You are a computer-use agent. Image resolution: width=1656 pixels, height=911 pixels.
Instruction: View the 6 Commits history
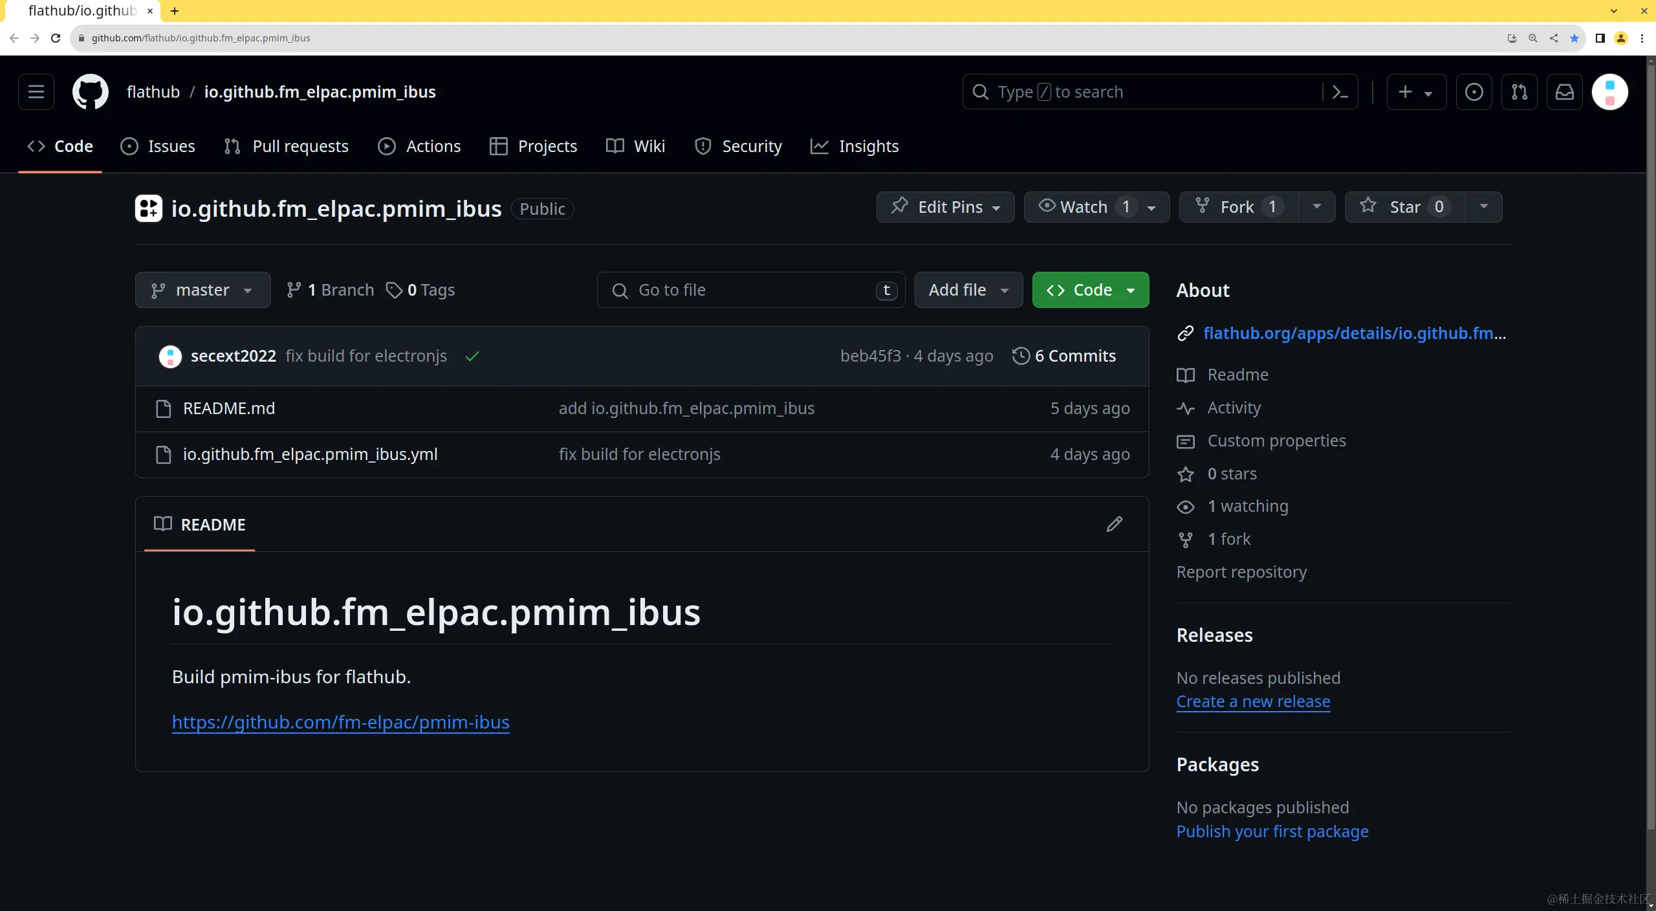point(1064,356)
